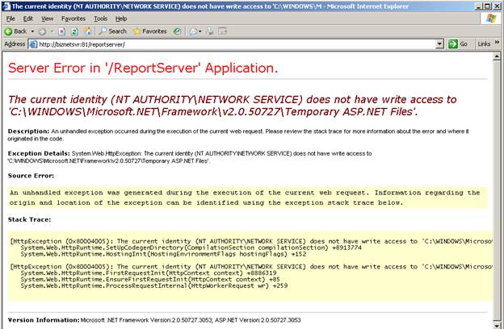Click the 'Description:' label
The image size is (504, 329).
[28, 131]
